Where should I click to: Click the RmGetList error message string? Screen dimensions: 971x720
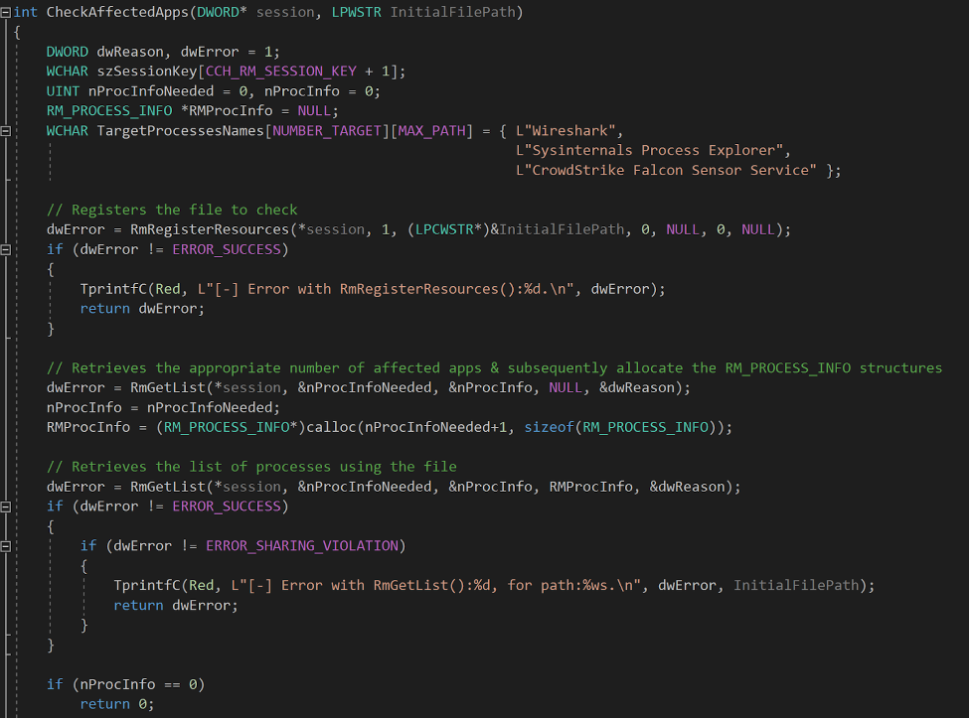[436, 586]
